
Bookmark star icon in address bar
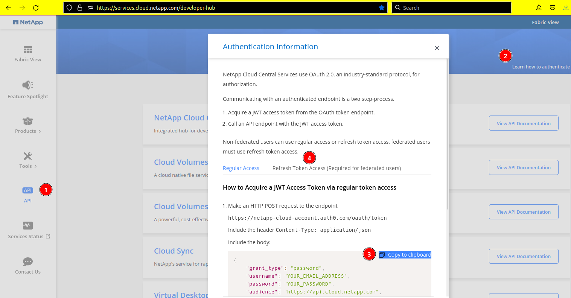pyautogui.click(x=382, y=8)
